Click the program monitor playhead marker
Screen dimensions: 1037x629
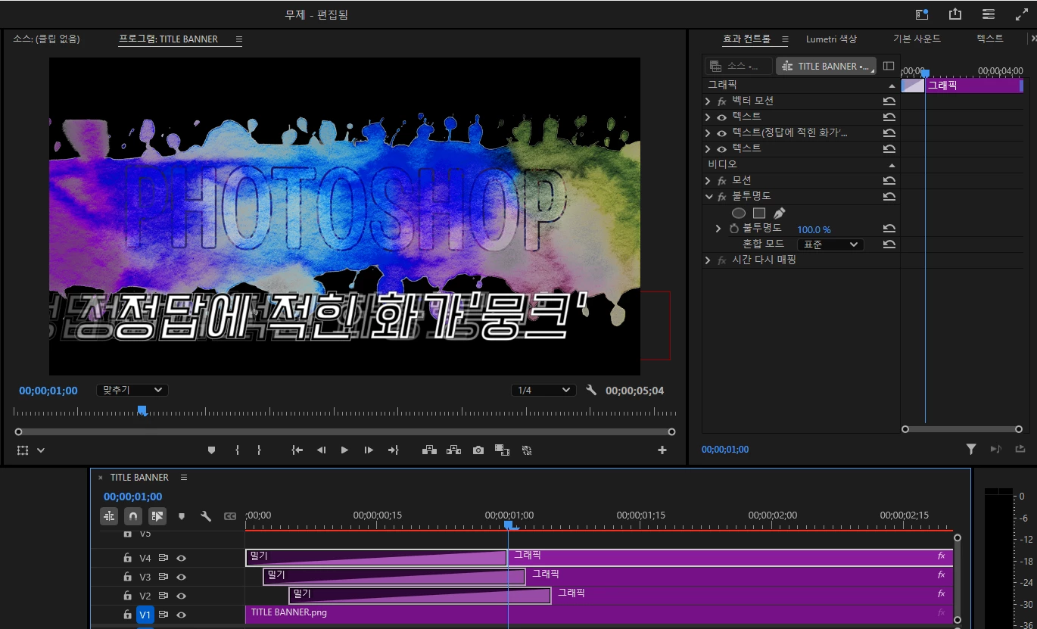point(142,410)
